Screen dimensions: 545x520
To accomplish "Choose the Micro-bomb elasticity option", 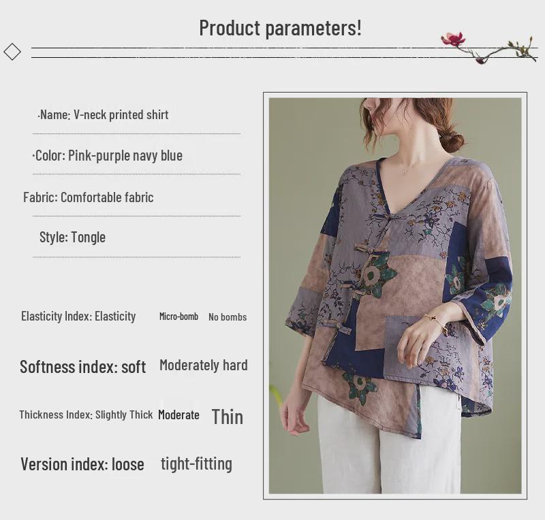I will click(178, 316).
